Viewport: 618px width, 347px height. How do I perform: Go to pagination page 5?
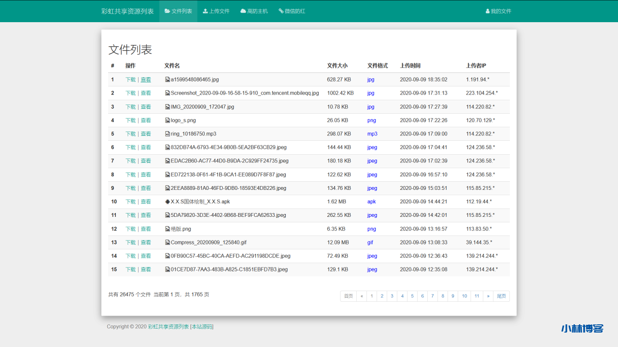(412, 296)
